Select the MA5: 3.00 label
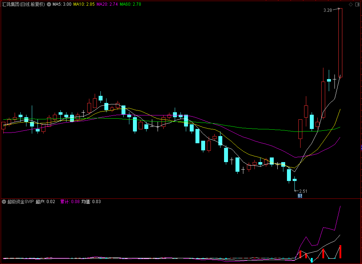Screen dimensions: 362x264 [62, 4]
